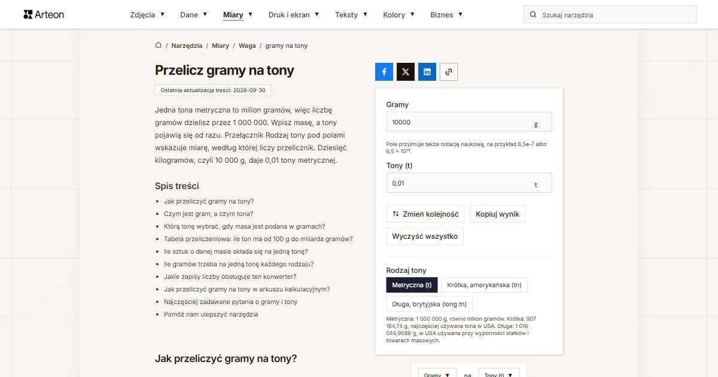Jump to Jakie zapisy liczby obsługuje konwerter
Viewport: 718px width, 377px height.
click(x=230, y=276)
